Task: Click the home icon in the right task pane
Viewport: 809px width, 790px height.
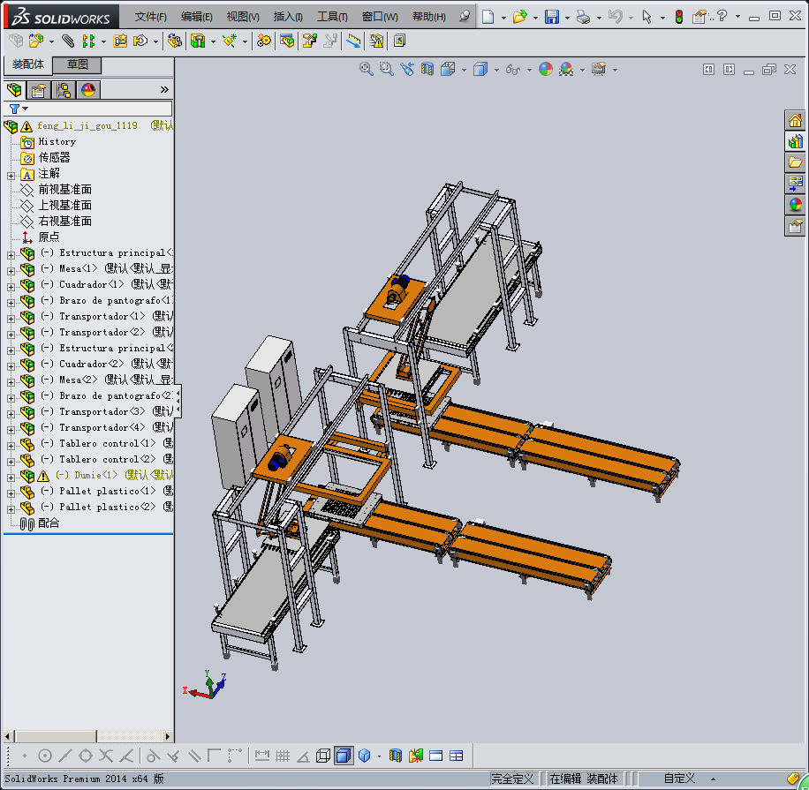Action: click(795, 120)
